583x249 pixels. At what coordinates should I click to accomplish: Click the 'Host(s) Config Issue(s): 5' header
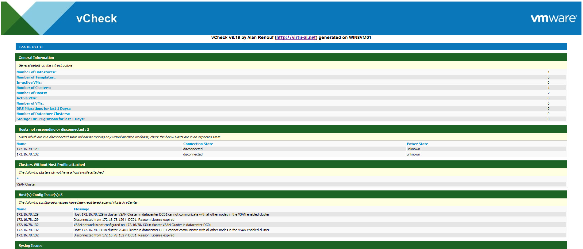tap(291, 195)
